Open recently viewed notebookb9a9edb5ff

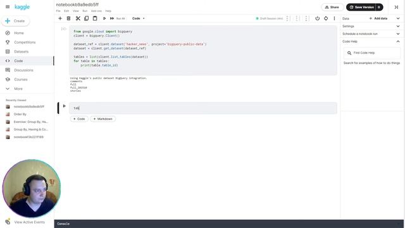28,106
